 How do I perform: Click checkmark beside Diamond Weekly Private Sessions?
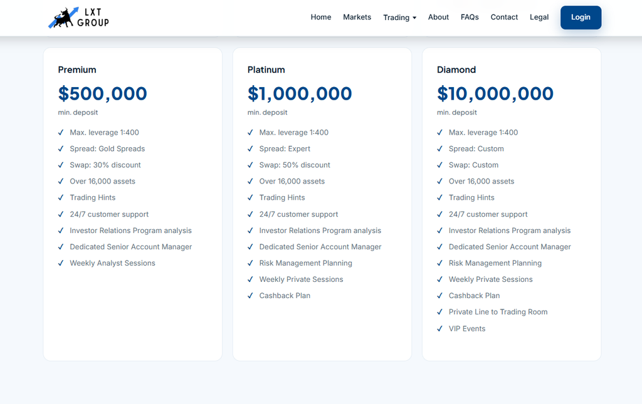(x=440, y=280)
